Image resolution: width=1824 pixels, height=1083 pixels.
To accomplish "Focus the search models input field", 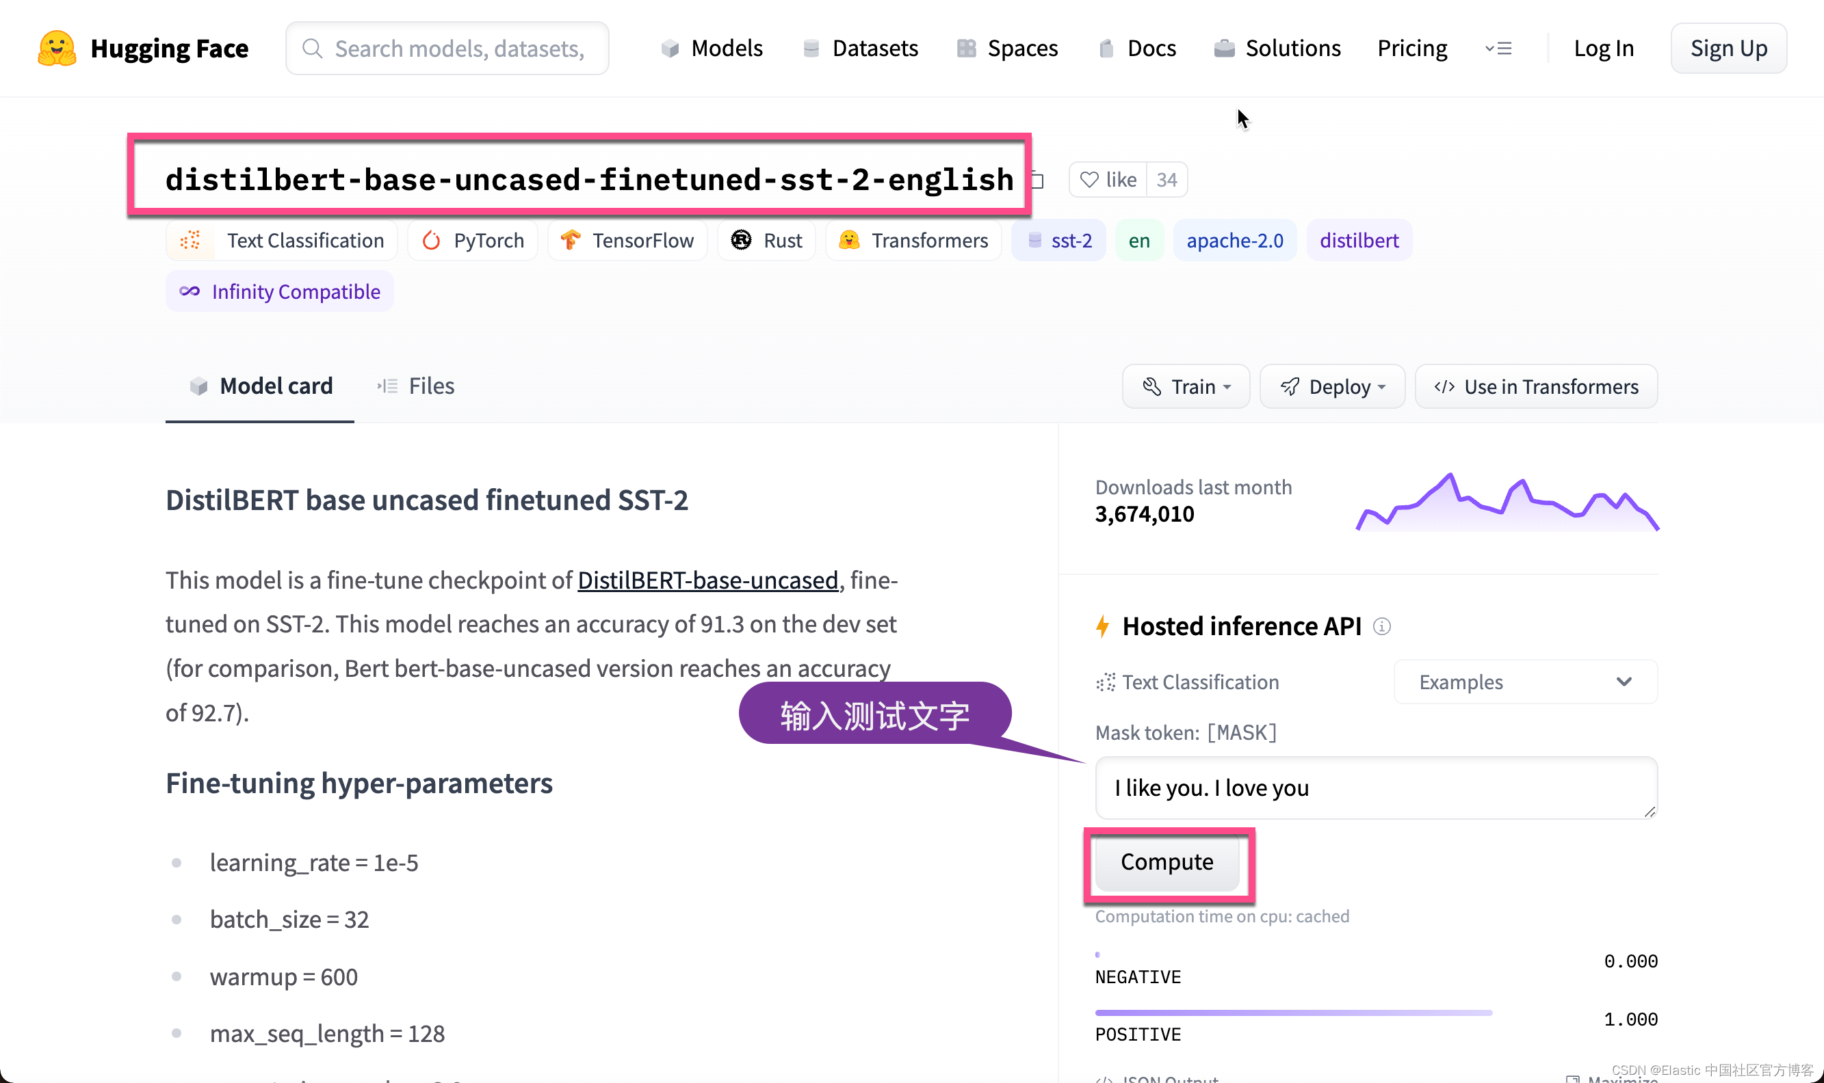I will point(458,48).
